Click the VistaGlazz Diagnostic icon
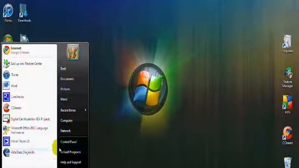This screenshot has height=168, width=299. pos(6,153)
